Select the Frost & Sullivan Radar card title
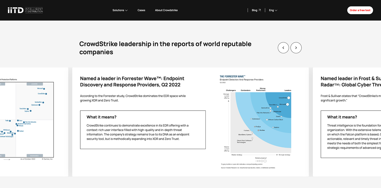The width and height of the screenshot is (381, 188). point(351,82)
